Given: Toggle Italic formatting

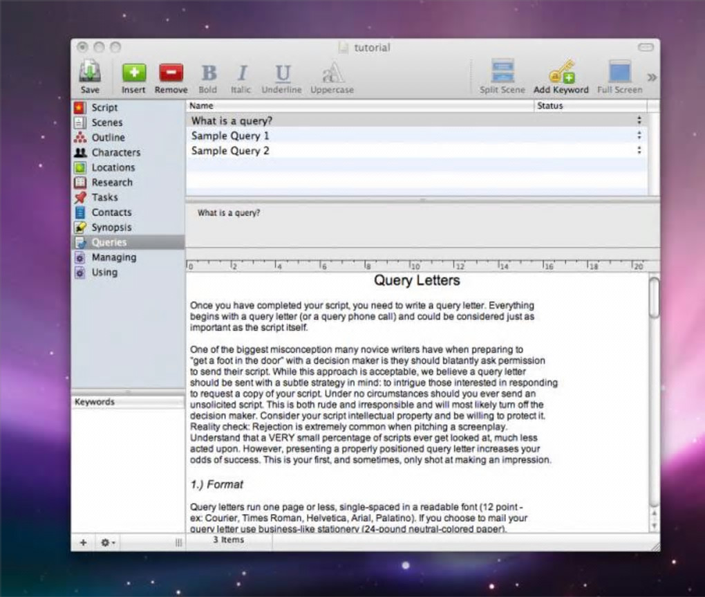Looking at the screenshot, I should [243, 73].
